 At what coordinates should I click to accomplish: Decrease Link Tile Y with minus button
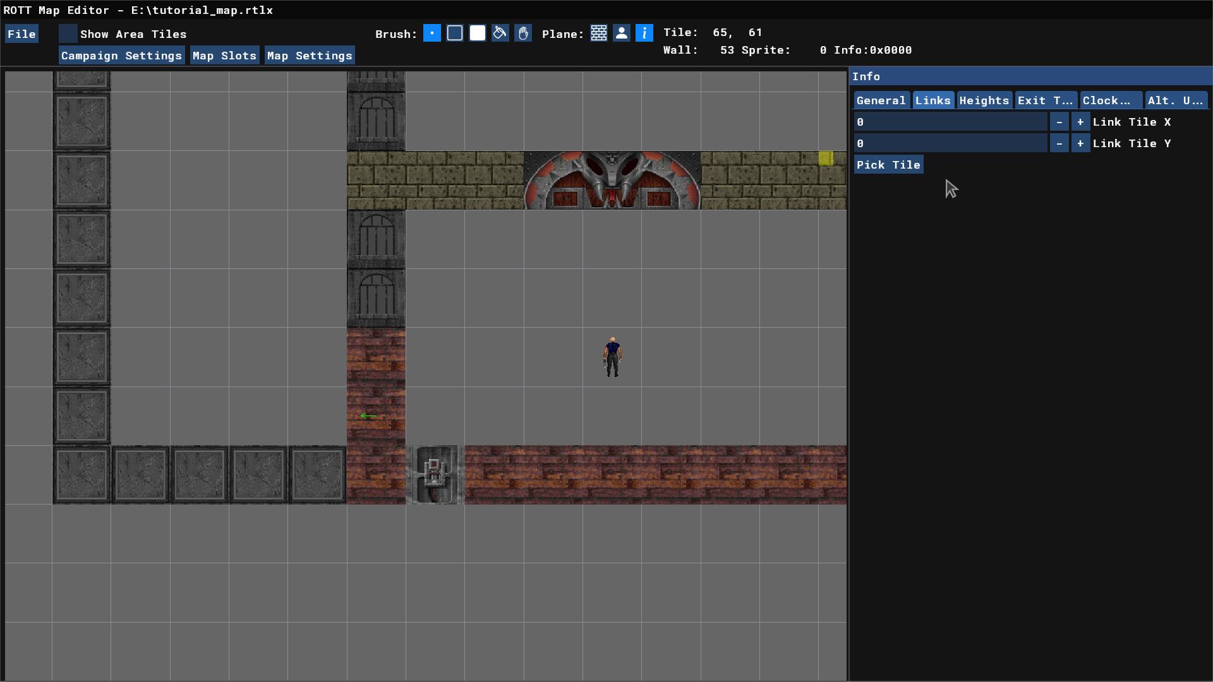[x=1059, y=143]
